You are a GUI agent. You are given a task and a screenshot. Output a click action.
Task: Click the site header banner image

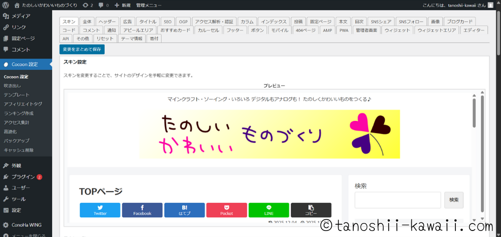pos(270,134)
